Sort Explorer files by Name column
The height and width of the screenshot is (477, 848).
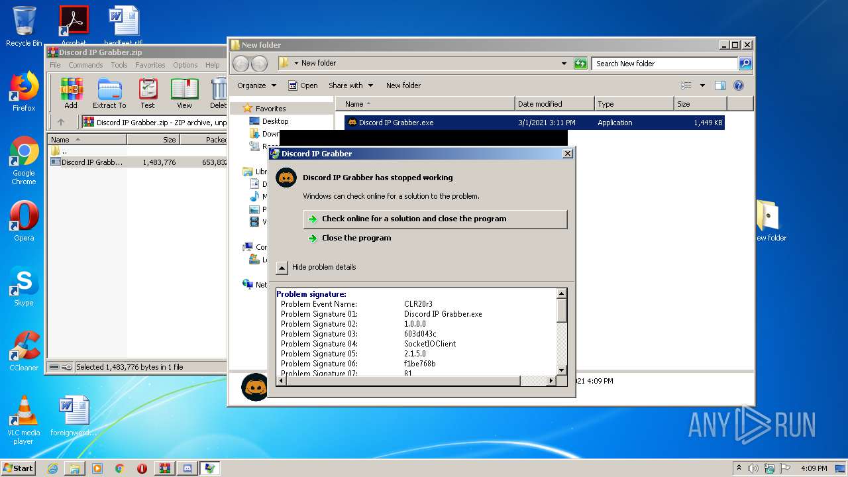[425, 104]
